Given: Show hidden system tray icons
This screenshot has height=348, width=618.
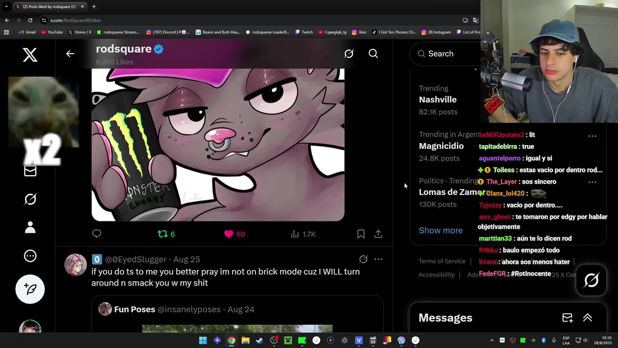Looking at the screenshot, I should pyautogui.click(x=492, y=340).
